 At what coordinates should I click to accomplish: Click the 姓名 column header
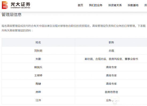38,43
